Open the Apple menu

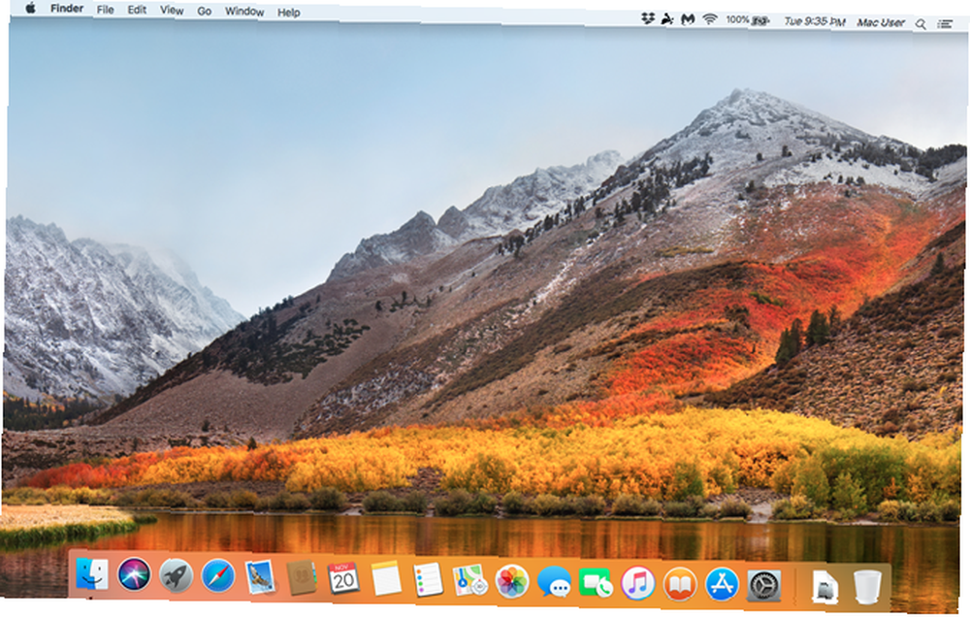(x=30, y=8)
